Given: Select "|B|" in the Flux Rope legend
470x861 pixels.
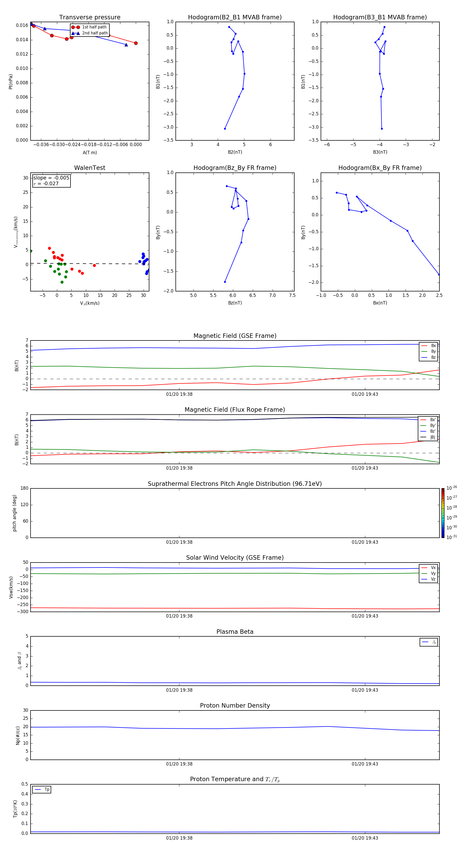Looking at the screenshot, I should (428, 437).
